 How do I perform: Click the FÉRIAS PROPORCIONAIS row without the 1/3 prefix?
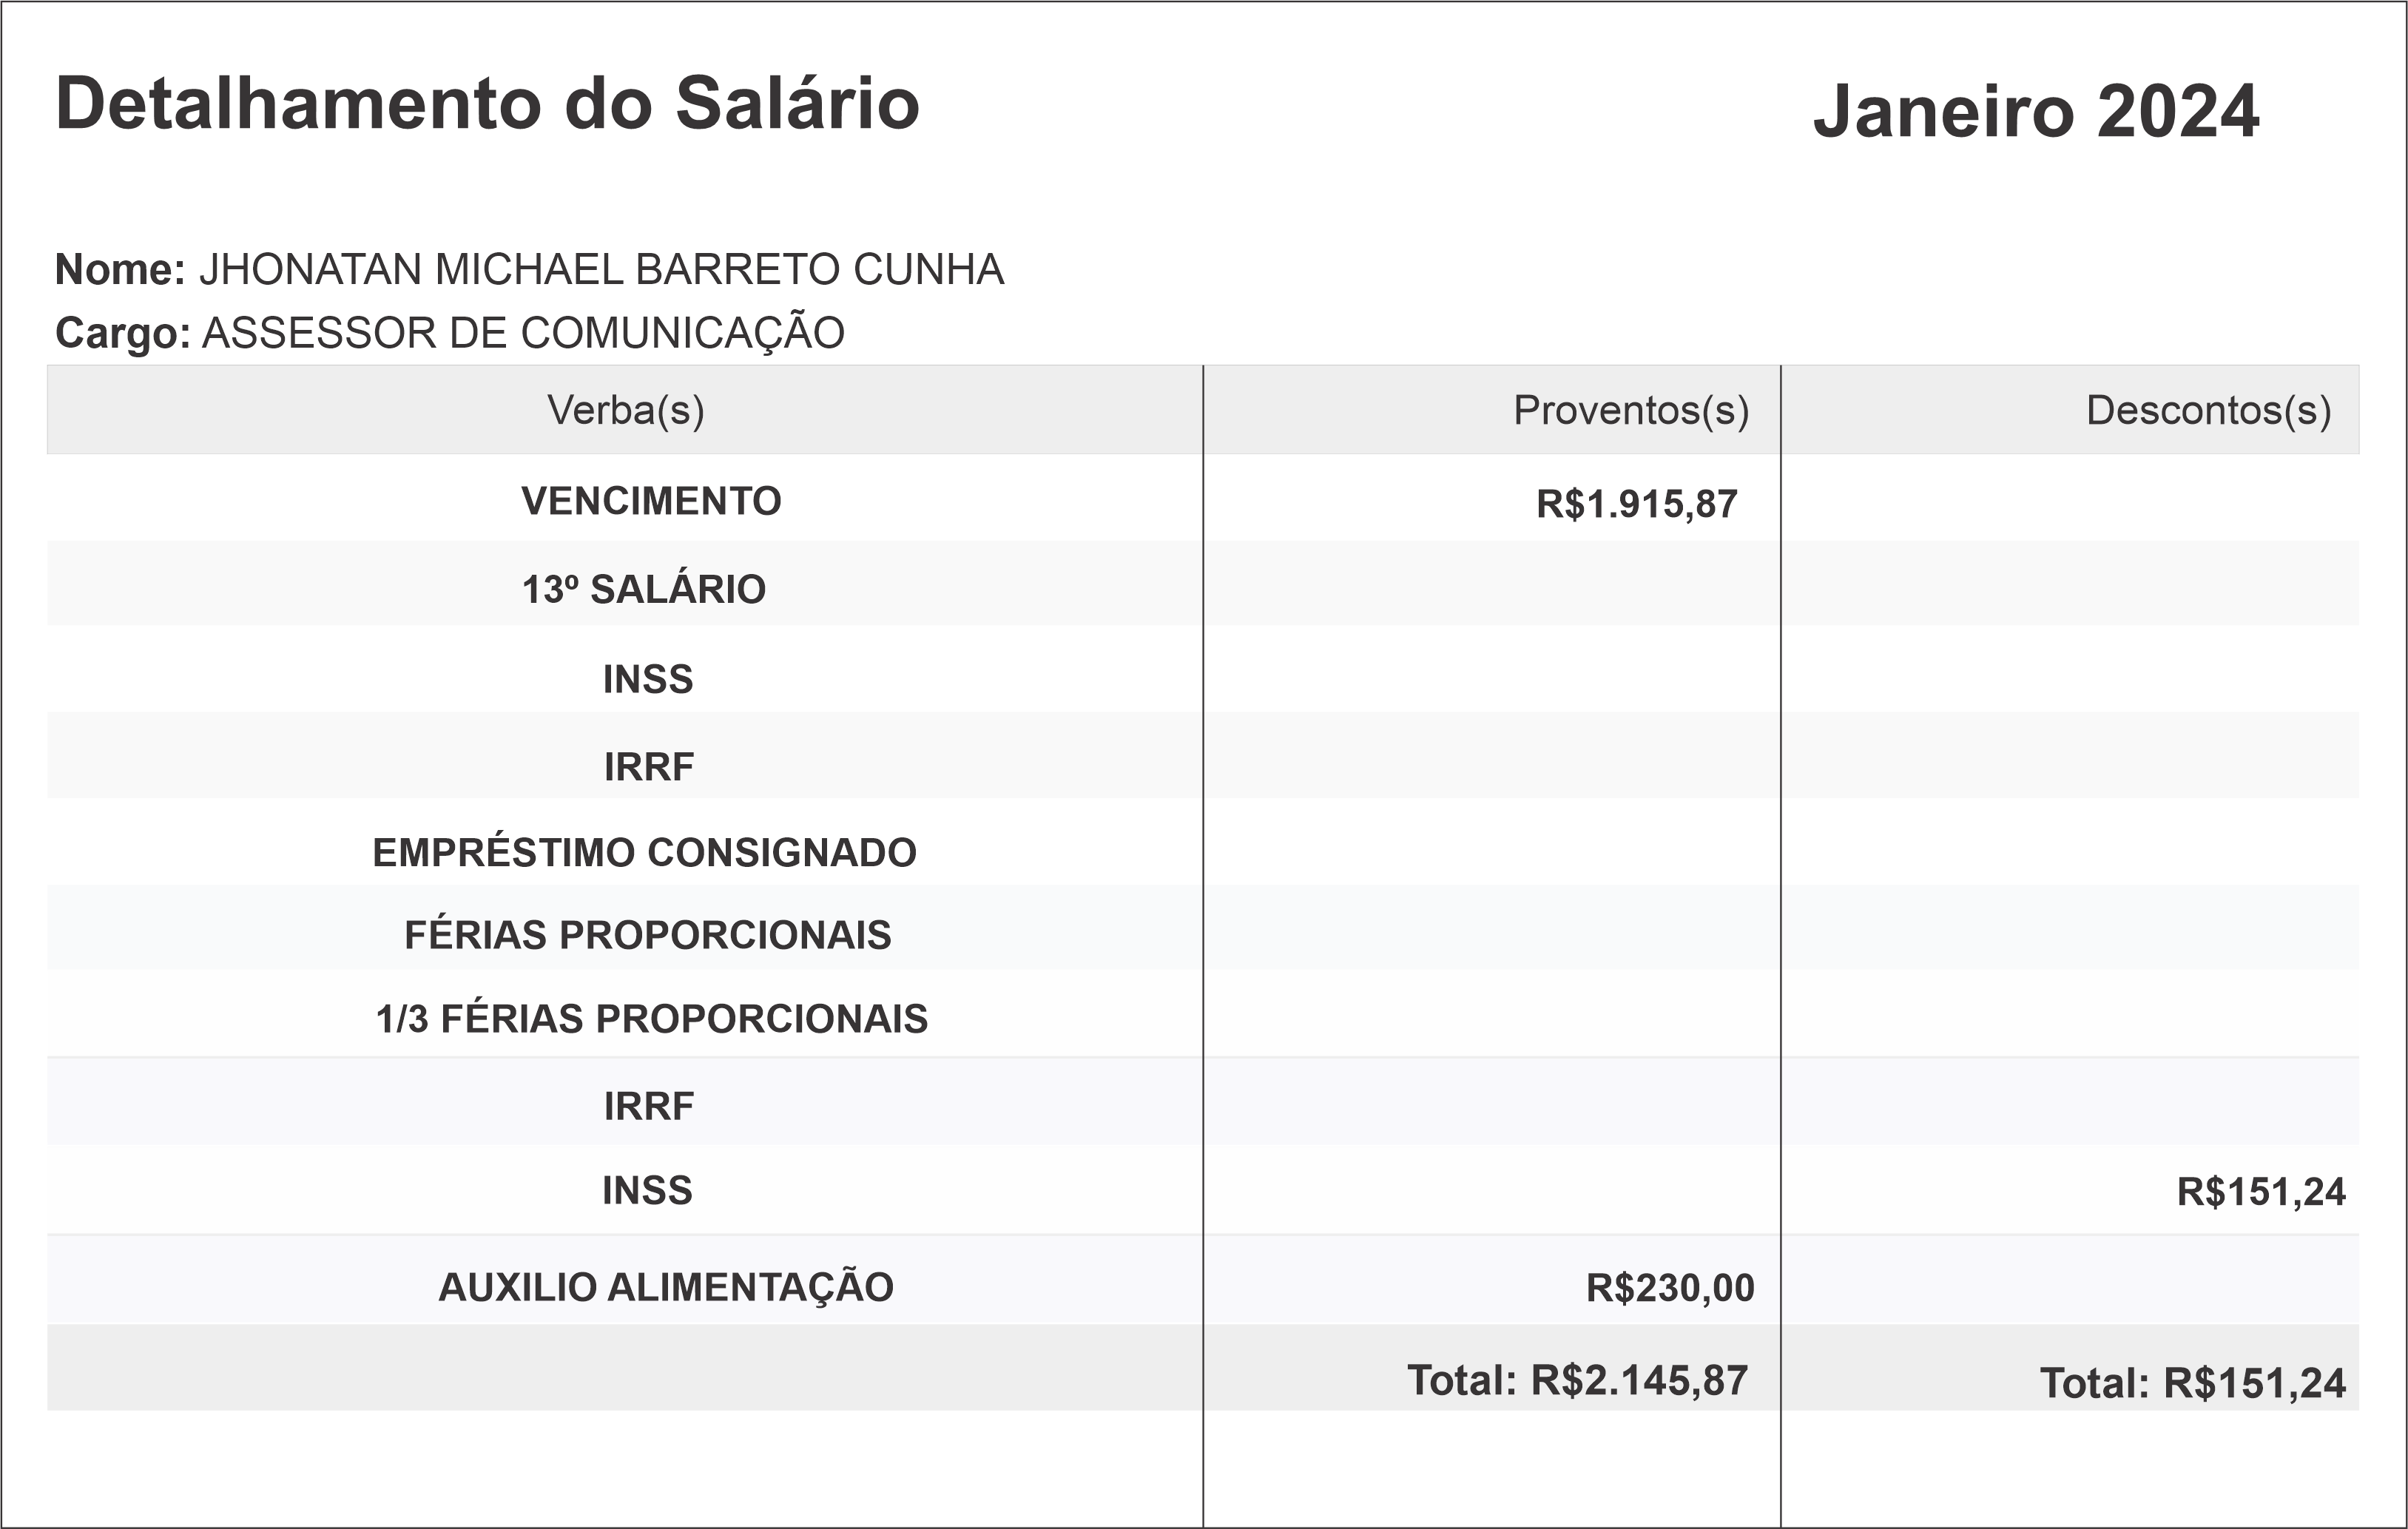(648, 935)
